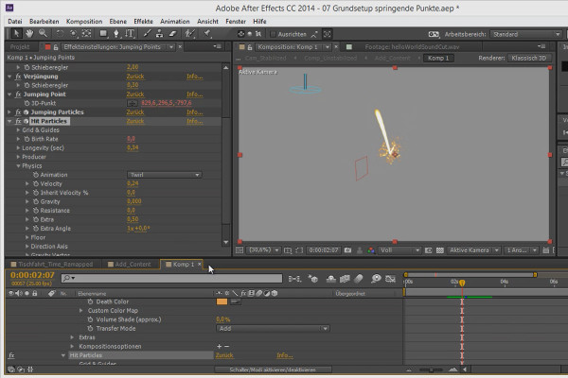Screen dimensions: 568x378
Task: Open the Komposition menu
Action: click(x=84, y=22)
